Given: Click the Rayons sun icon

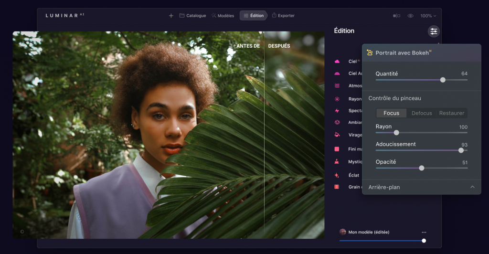Looking at the screenshot, I should [337, 99].
